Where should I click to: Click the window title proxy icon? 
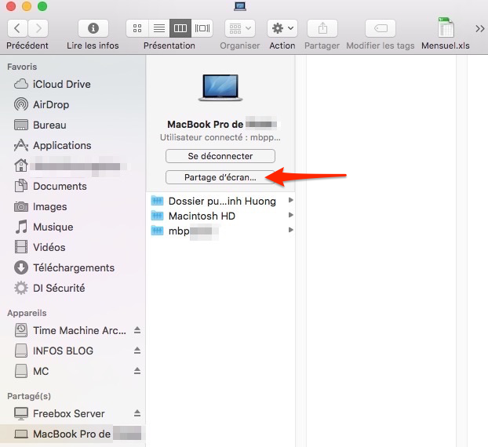240,6
